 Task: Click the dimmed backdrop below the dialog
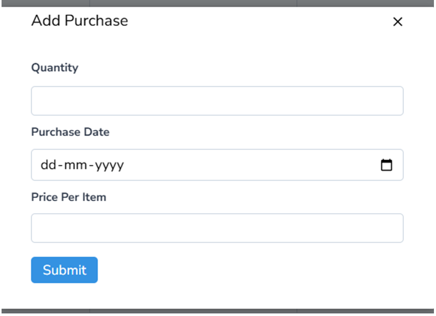point(217,312)
